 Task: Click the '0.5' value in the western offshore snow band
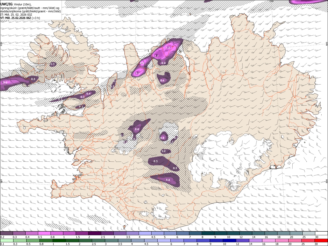[5, 83]
